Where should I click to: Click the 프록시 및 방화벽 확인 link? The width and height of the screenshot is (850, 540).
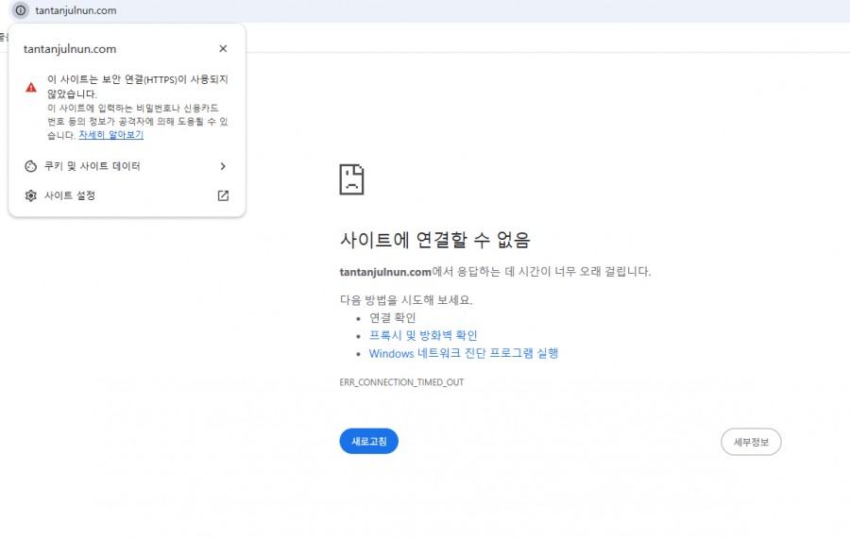tap(422, 335)
